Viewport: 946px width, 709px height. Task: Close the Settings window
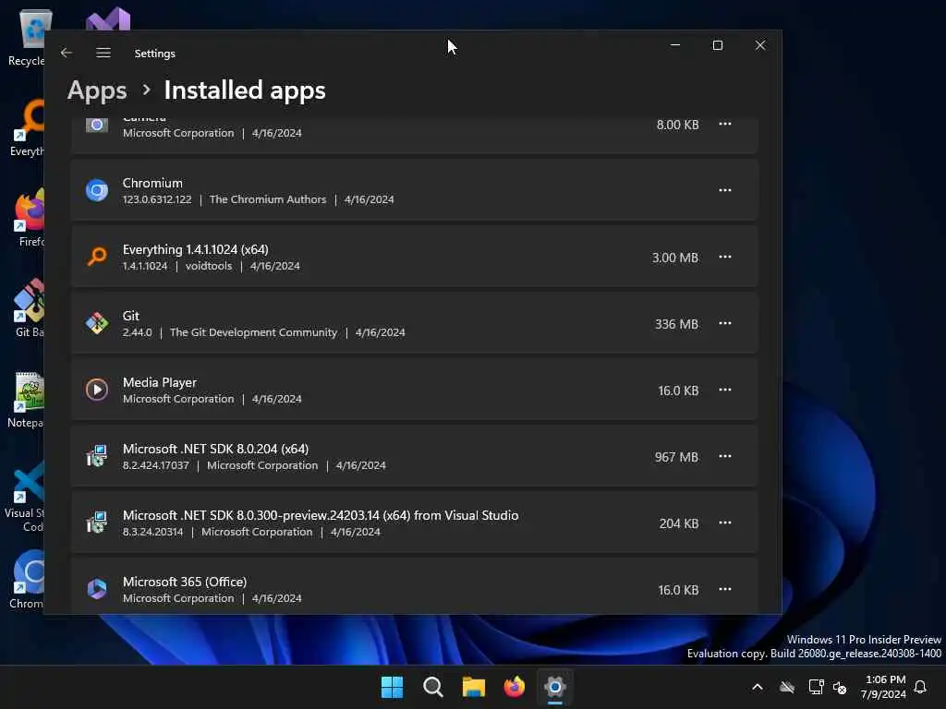760,45
